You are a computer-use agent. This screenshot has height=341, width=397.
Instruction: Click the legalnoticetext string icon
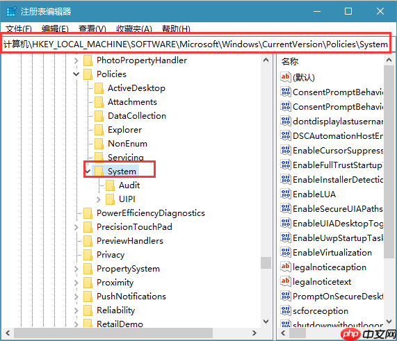click(x=286, y=281)
